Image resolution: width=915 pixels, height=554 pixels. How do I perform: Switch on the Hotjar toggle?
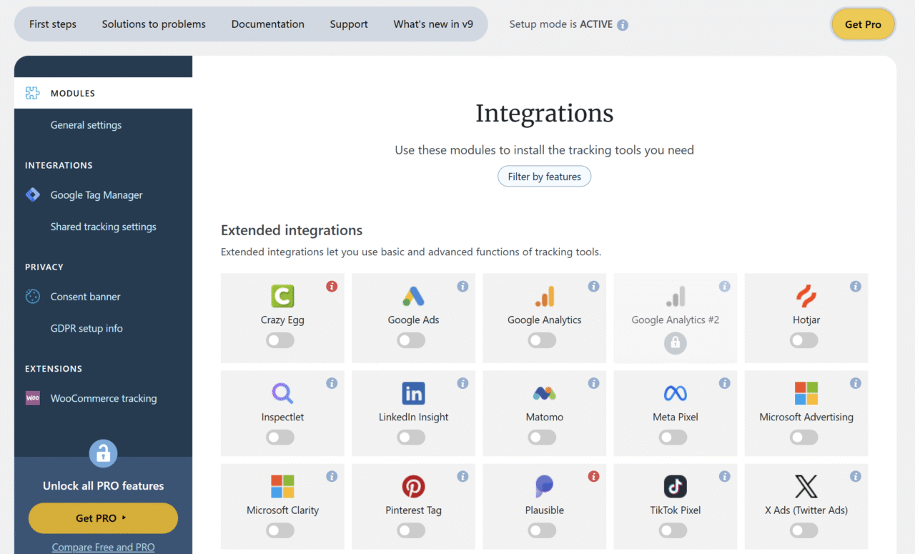(804, 341)
